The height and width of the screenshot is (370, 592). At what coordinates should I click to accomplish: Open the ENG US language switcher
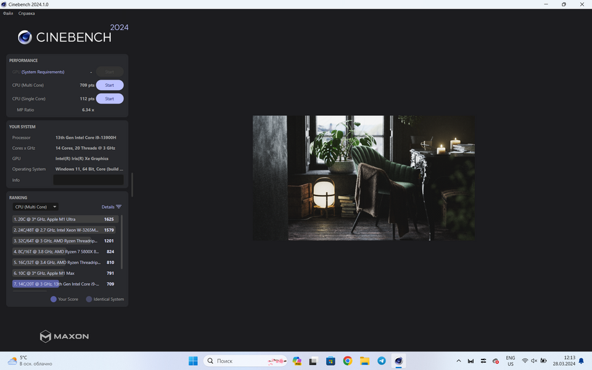(510, 361)
